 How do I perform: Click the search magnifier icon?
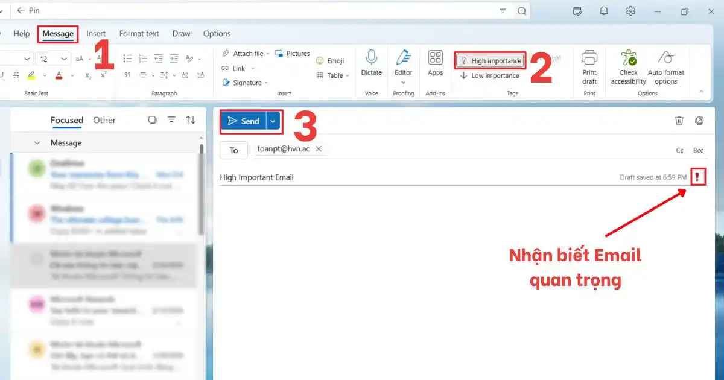(x=522, y=11)
